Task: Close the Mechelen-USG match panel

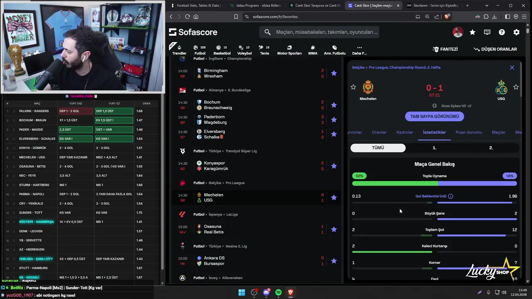Action: 512,68
